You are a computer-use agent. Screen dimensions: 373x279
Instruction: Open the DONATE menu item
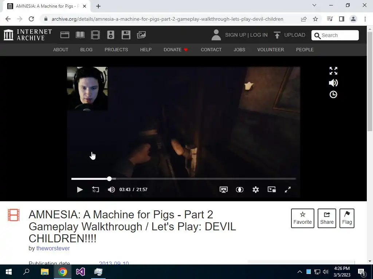pyautogui.click(x=176, y=49)
